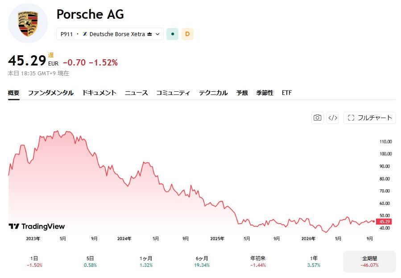Switch to the ファンダメンタル tab
The width and height of the screenshot is (401, 278).
(51, 93)
